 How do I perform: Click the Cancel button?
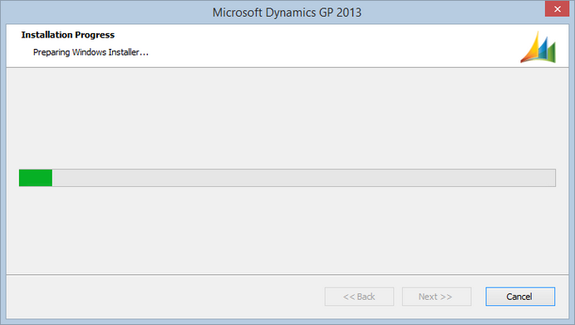click(520, 297)
